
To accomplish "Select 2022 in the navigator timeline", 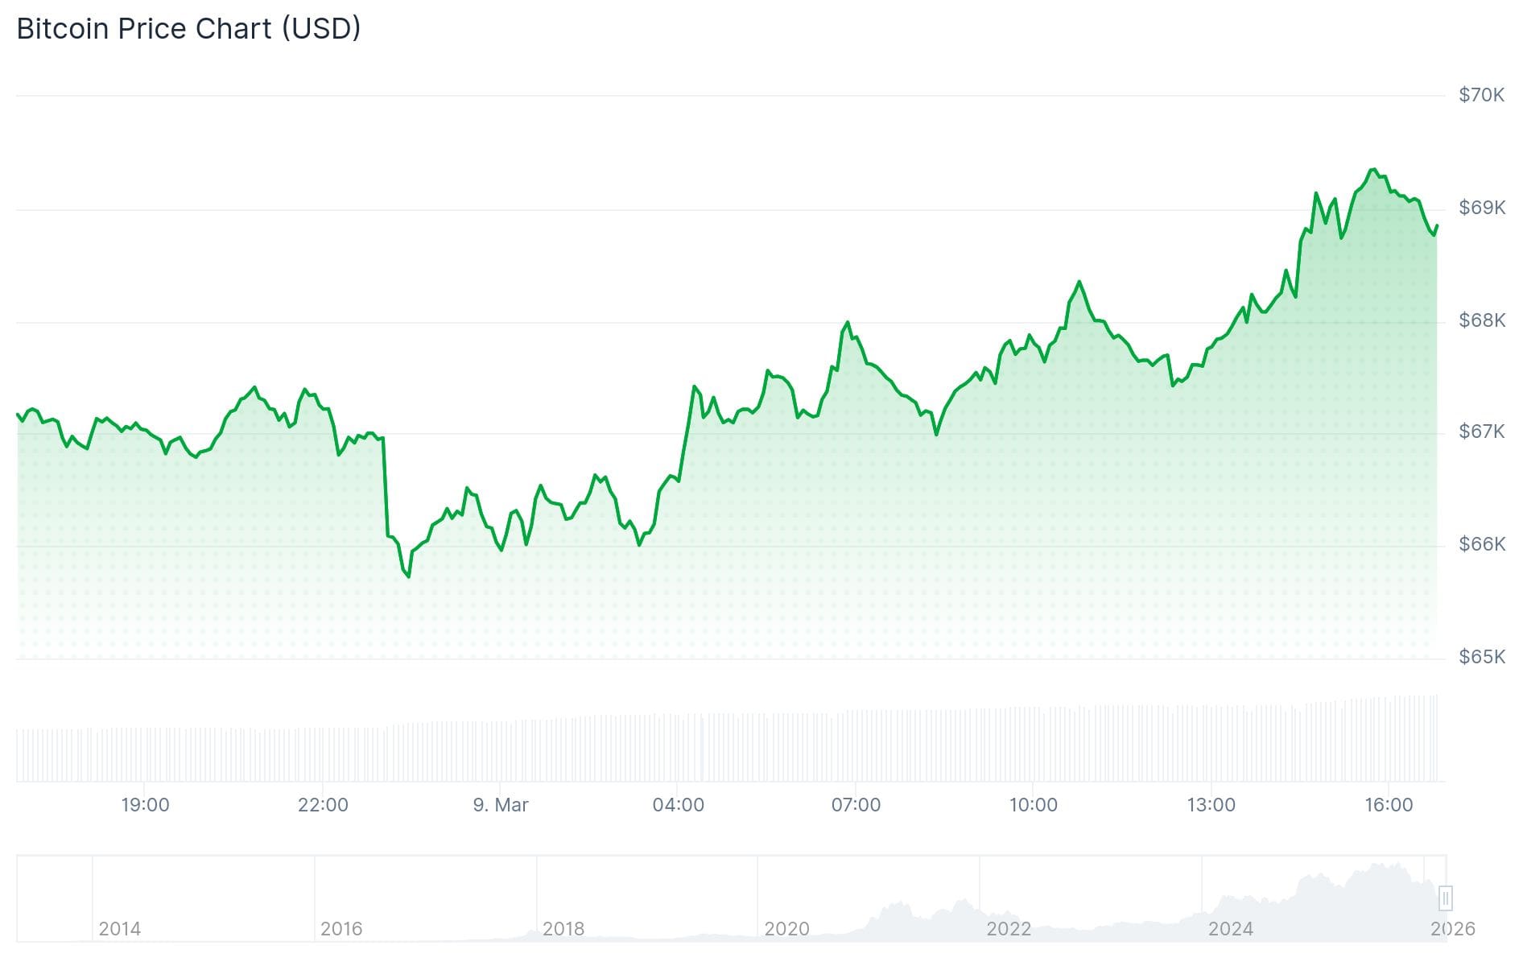I will [x=1009, y=929].
